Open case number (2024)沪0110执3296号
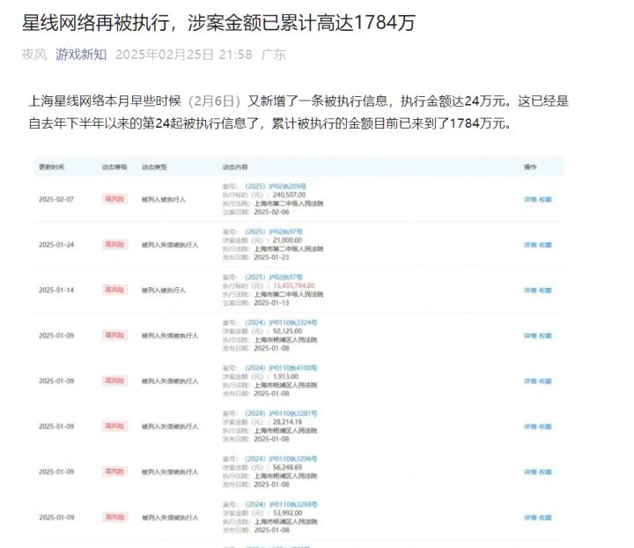Screen dimensions: 634x548 point(281,459)
